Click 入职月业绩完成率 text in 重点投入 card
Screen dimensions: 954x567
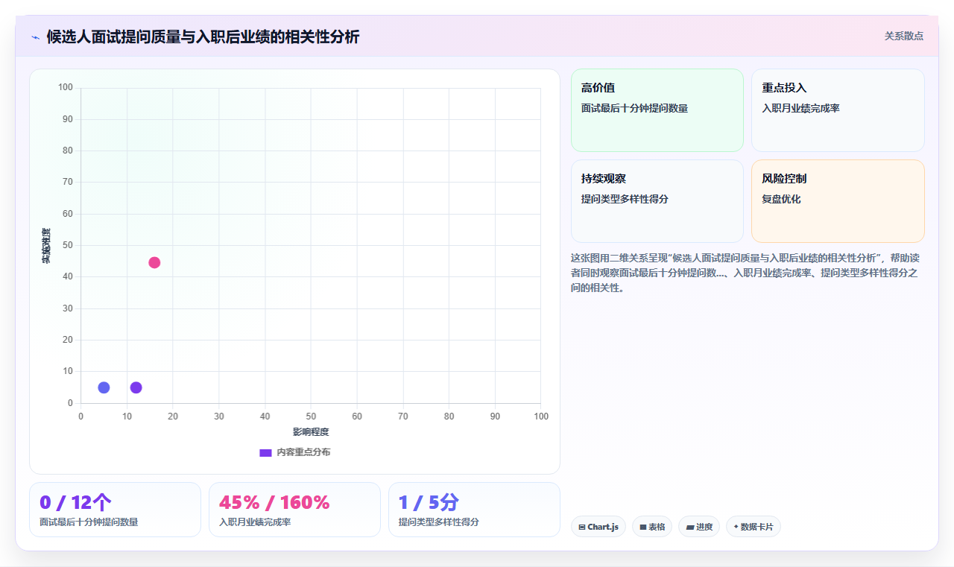pos(800,109)
